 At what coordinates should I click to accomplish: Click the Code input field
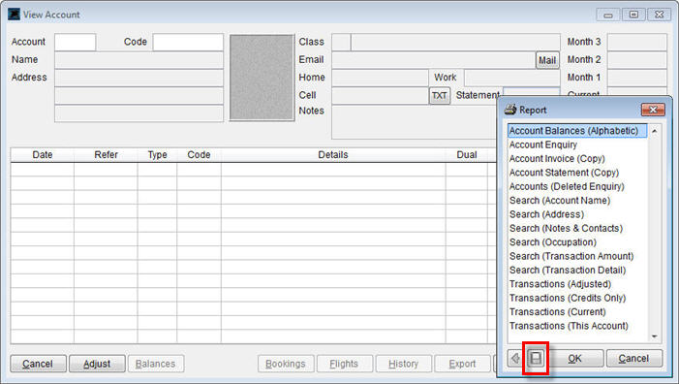click(188, 43)
